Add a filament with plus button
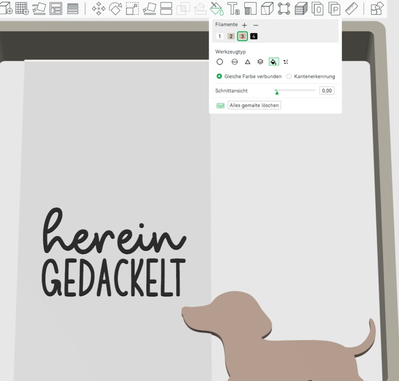 pos(244,25)
